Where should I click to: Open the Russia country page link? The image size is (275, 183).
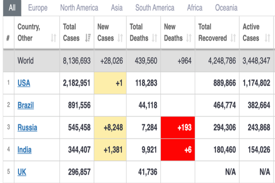click(27, 128)
